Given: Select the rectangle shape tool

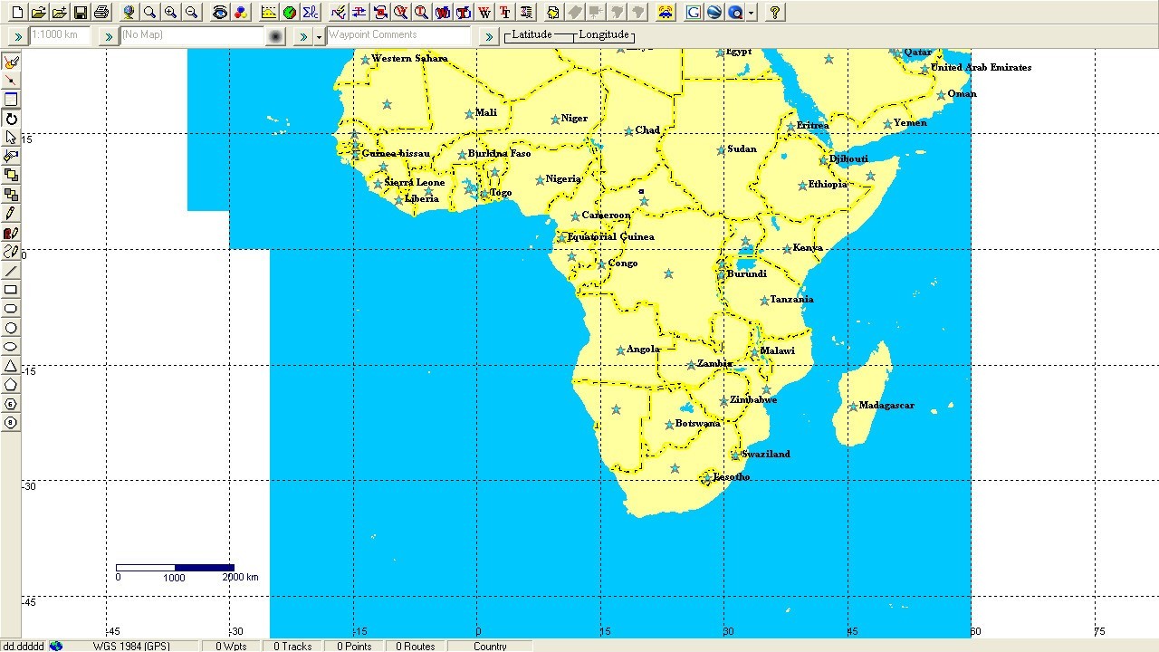Looking at the screenshot, I should point(11,290).
